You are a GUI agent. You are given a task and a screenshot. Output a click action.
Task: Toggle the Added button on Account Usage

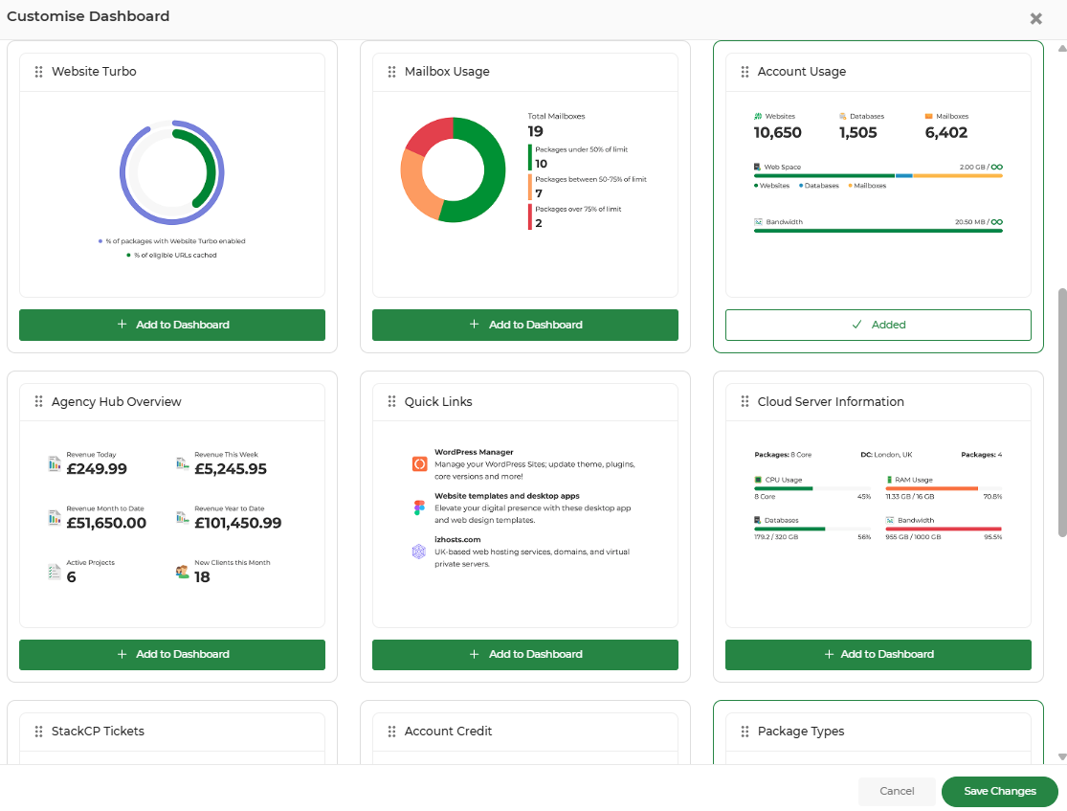tap(878, 325)
